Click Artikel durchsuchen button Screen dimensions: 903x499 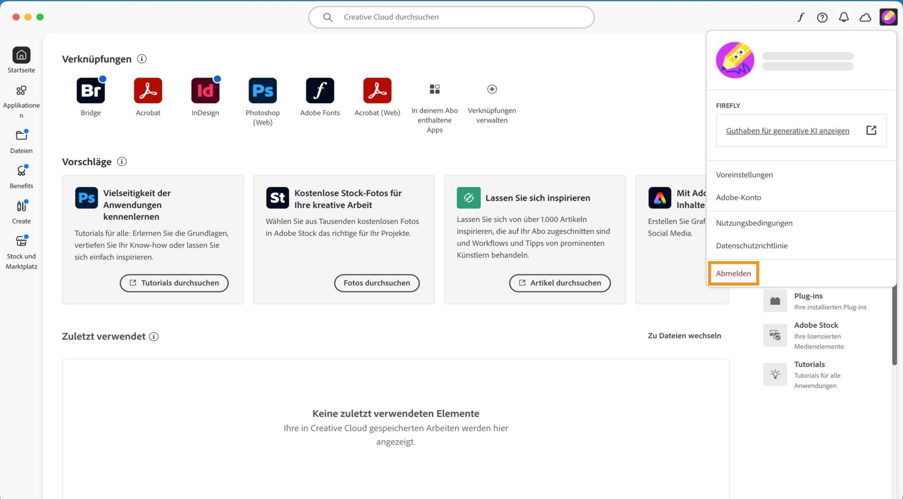point(560,283)
